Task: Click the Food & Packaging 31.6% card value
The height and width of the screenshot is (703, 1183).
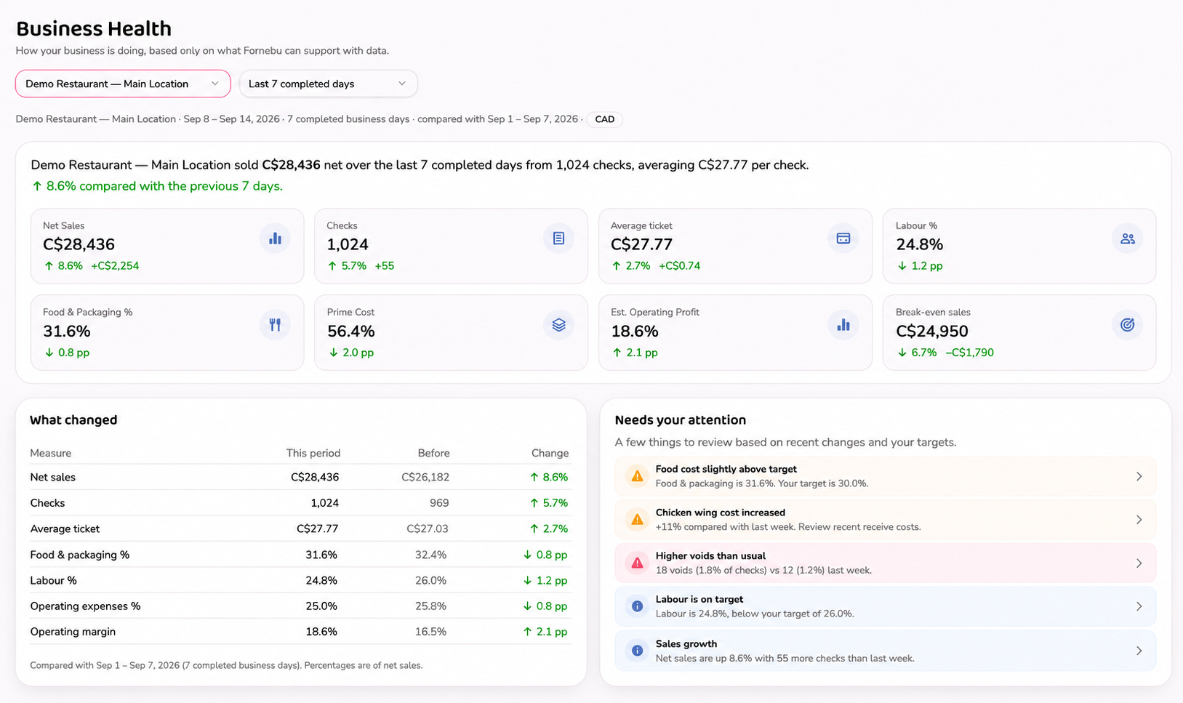Action: 67,332
